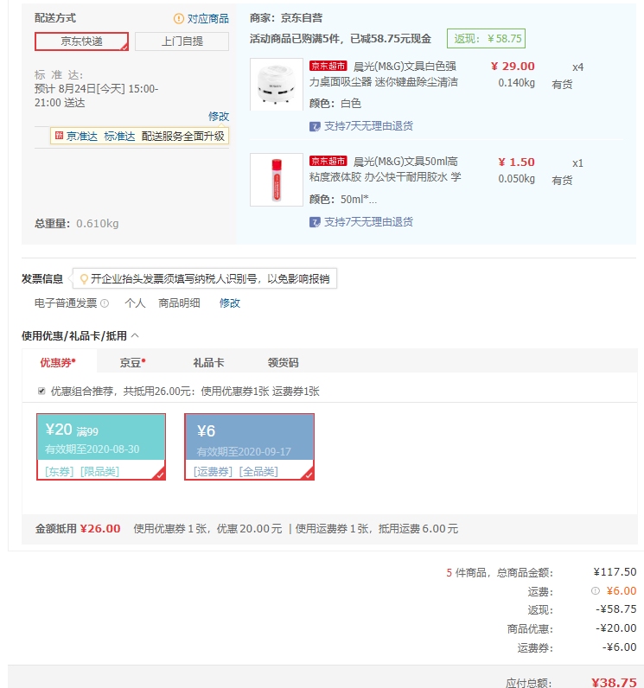The width and height of the screenshot is (644, 688).
Task: Click the 商品明细 invoice content text
Action: tap(179, 303)
